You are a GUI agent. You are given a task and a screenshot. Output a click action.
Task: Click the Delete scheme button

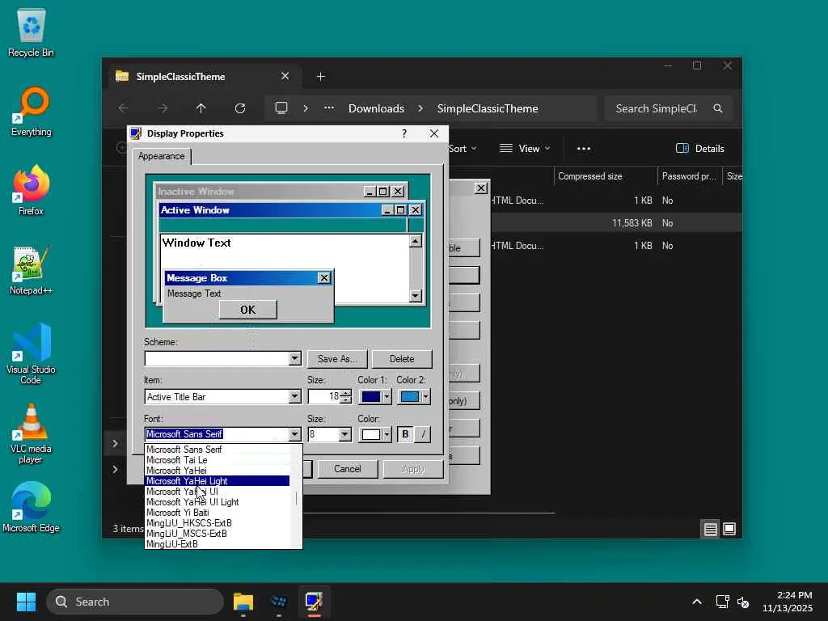(x=402, y=359)
